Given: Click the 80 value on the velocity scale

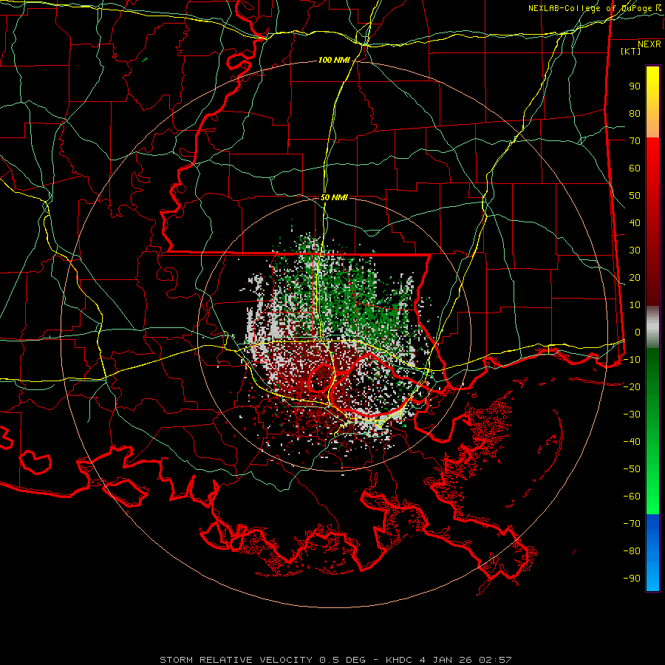Looking at the screenshot, I should pos(635,114).
